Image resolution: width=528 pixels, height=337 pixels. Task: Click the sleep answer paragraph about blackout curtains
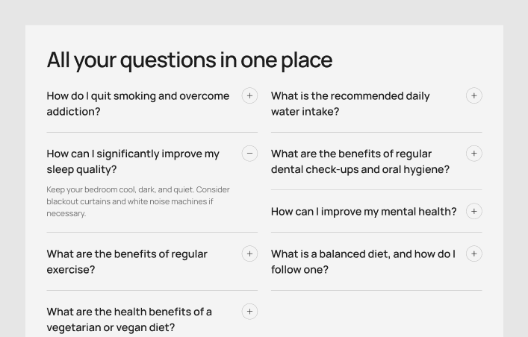click(x=138, y=201)
